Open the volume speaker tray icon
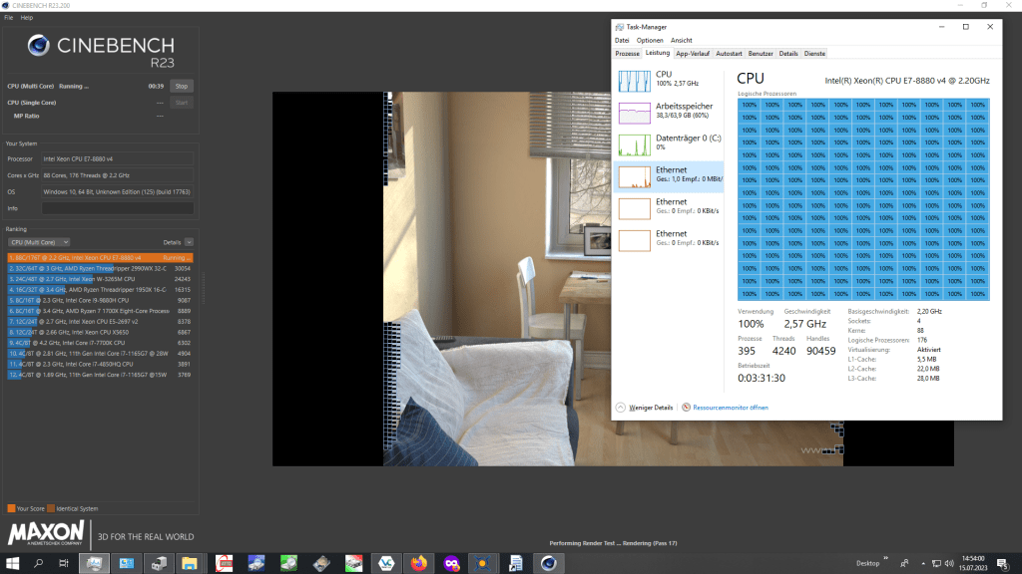Image resolution: width=1022 pixels, height=574 pixels. click(949, 564)
